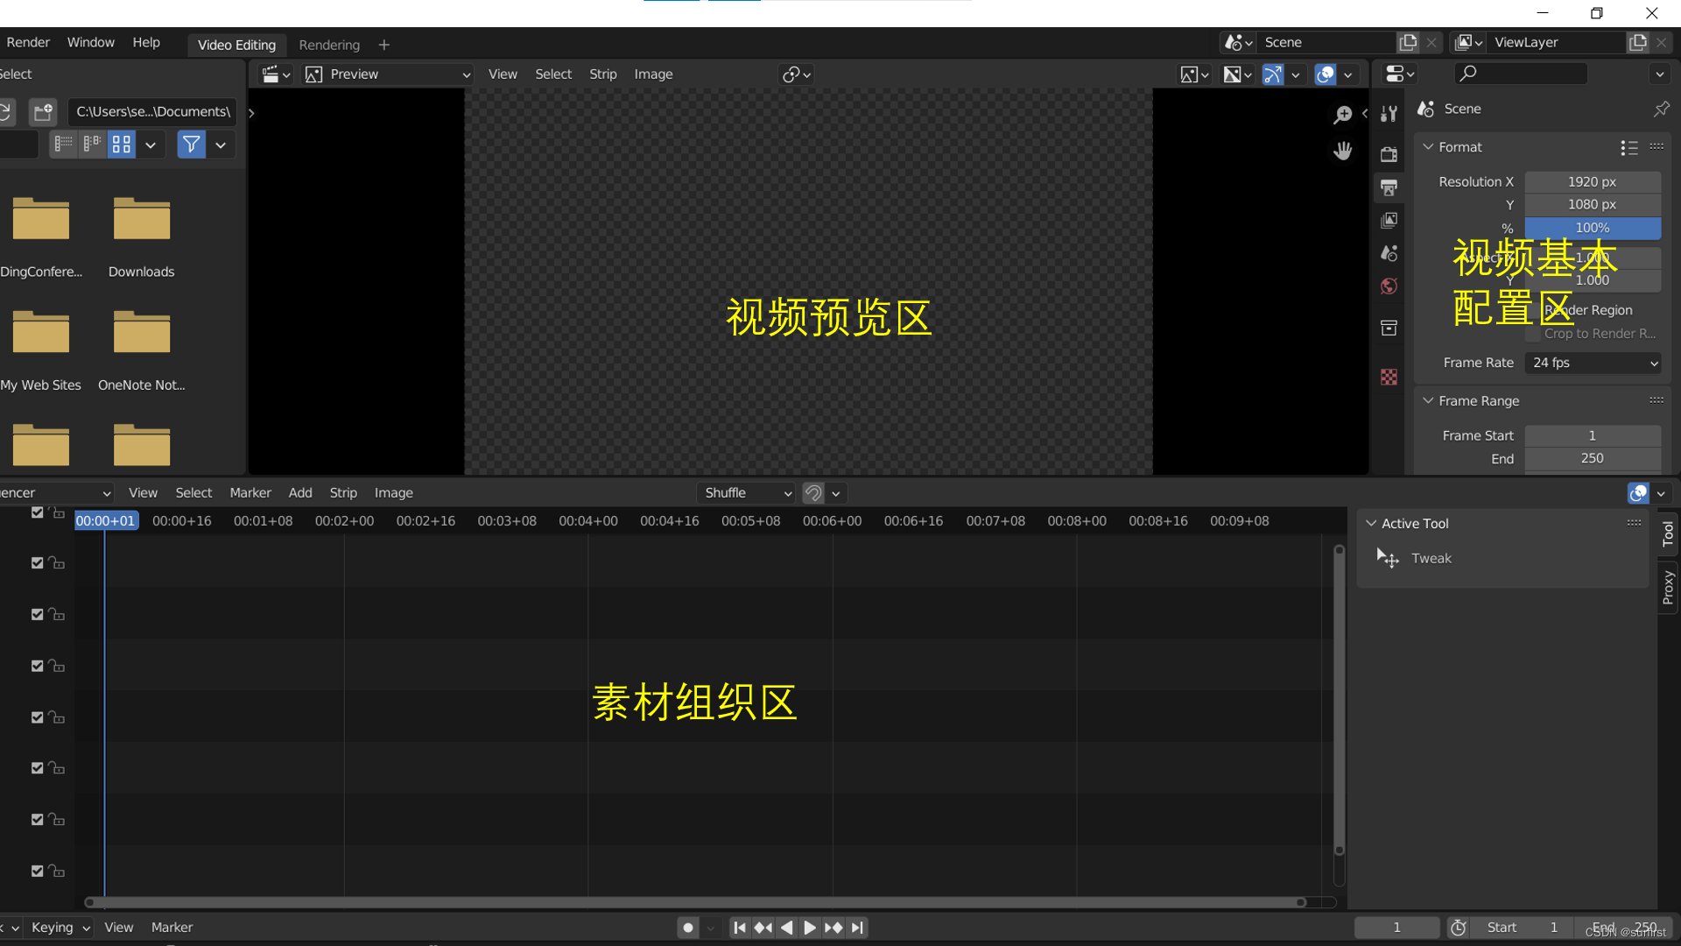Browse view layers using the ViewLayer icon
Screen dimensions: 1681x946
pyautogui.click(x=1468, y=42)
